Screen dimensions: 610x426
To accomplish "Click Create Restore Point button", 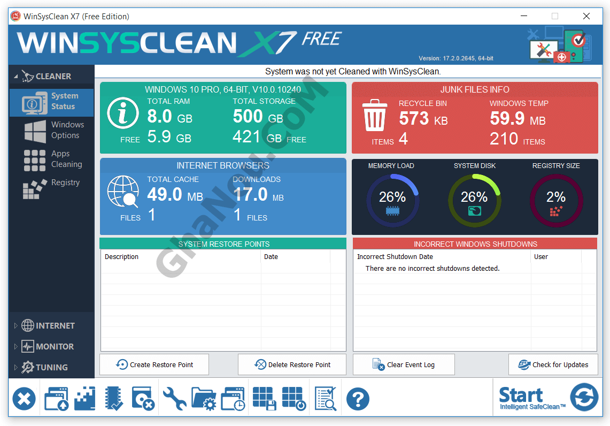I will [154, 364].
